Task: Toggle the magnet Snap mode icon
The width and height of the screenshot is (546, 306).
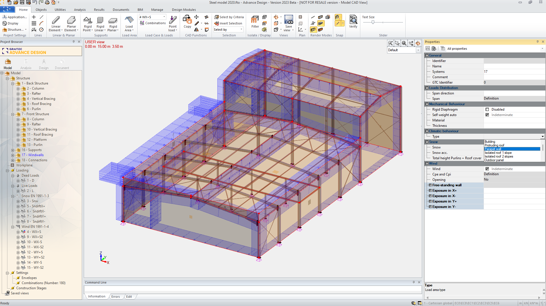Action: point(338,17)
